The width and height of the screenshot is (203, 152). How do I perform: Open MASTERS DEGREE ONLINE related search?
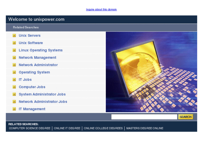(x=145, y=128)
